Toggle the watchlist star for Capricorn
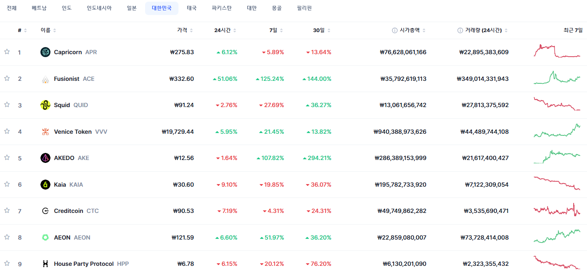Image resolution: width=587 pixels, height=275 pixels. [7, 52]
